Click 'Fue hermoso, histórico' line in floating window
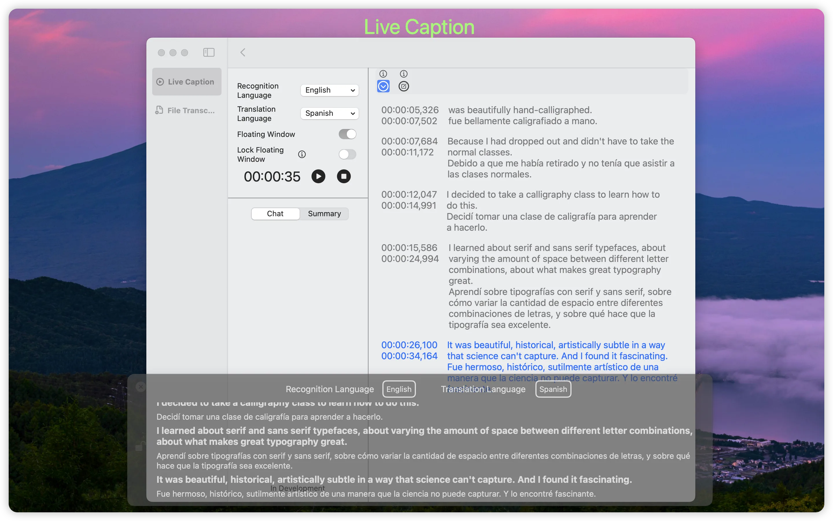The width and height of the screenshot is (833, 521). click(376, 494)
